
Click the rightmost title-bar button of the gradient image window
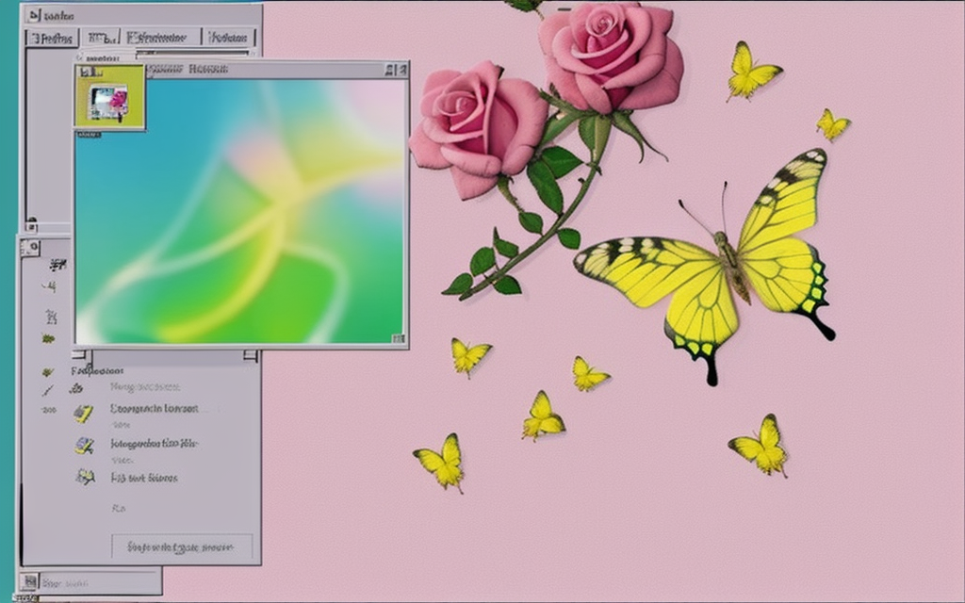(401, 70)
